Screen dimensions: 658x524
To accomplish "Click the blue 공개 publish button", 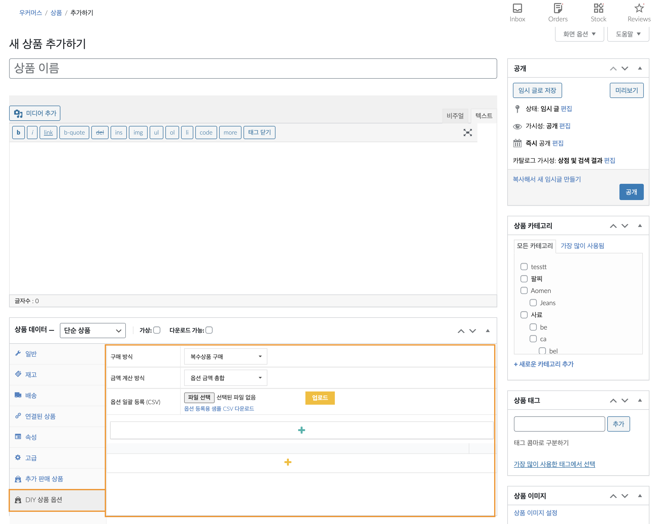I will point(631,192).
